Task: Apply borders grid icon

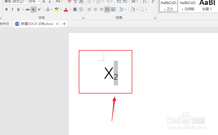Action: click(x=142, y=9)
